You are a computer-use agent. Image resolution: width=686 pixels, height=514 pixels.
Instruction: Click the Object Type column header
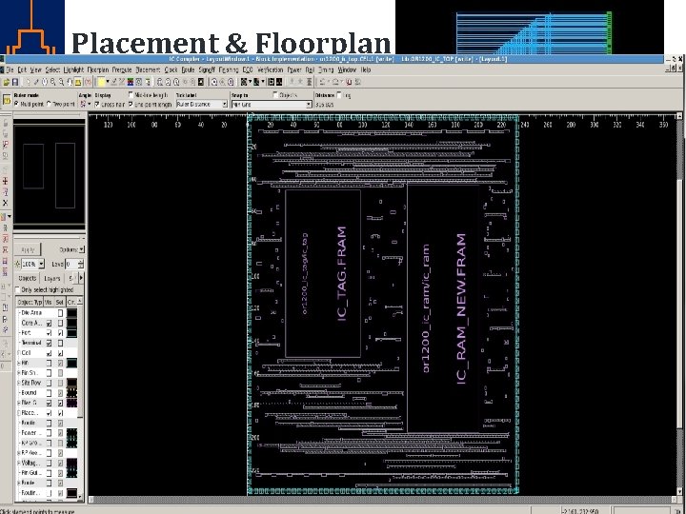coord(30,302)
